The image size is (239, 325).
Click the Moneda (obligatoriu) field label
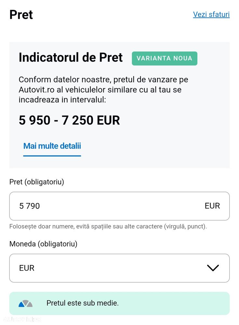(x=43, y=244)
